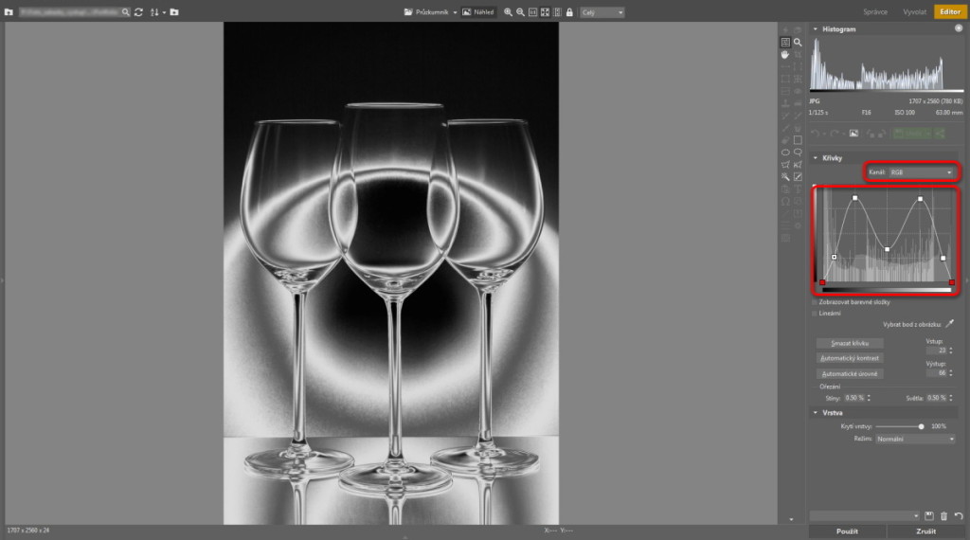The width and height of the screenshot is (970, 540).
Task: Click the reset arrow icon beside the trash
Action: tap(959, 516)
